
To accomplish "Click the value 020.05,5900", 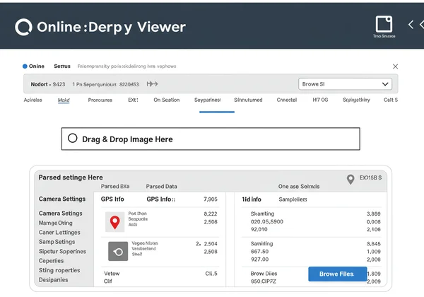I will [x=267, y=222].
